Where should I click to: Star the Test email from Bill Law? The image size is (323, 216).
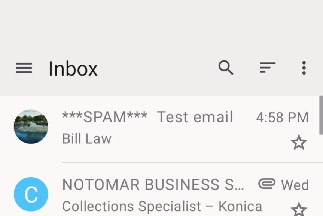coord(299,143)
